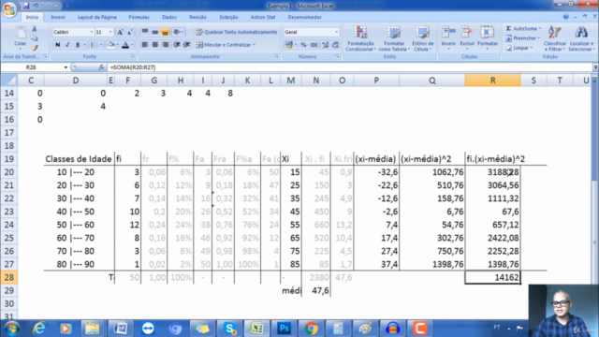Increase font size with the large A icon

click(x=120, y=32)
